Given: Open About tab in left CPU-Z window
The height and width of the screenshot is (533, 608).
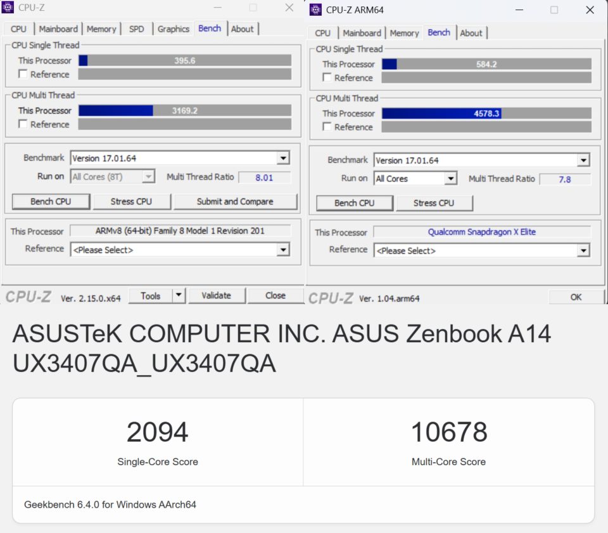Looking at the screenshot, I should [x=243, y=29].
